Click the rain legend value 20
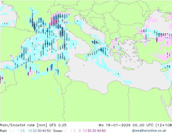 pos(35,131)
